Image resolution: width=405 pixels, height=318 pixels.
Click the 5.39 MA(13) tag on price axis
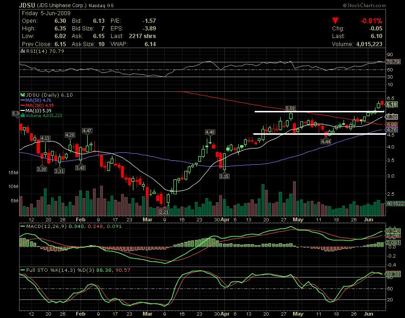392,117
